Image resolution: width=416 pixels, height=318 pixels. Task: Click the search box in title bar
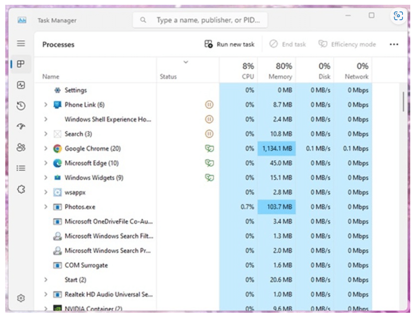(200, 21)
